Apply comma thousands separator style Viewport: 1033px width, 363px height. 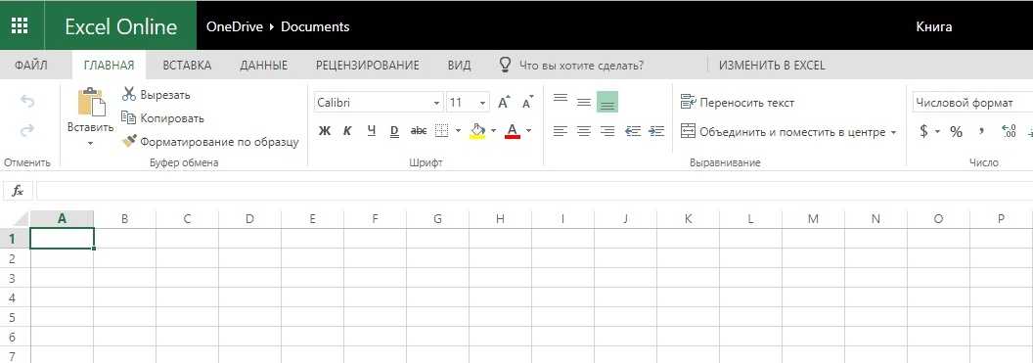(981, 131)
